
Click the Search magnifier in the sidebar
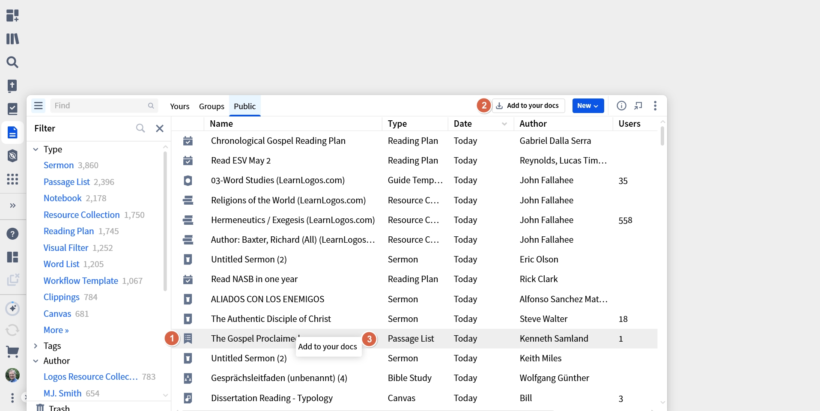[x=12, y=62]
